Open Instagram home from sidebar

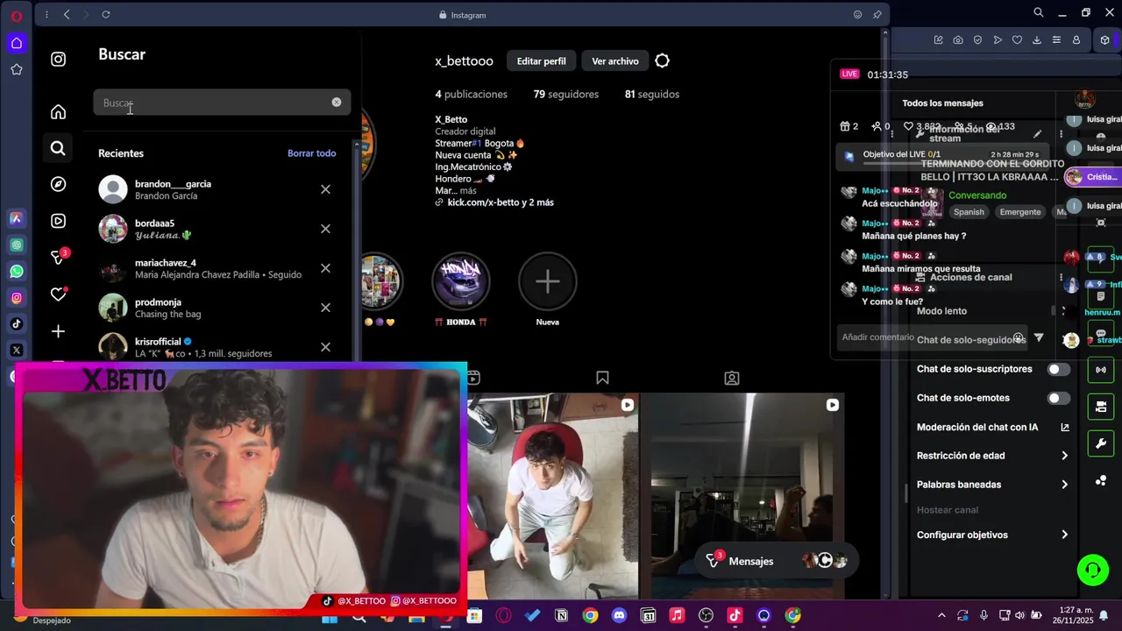coord(58,111)
